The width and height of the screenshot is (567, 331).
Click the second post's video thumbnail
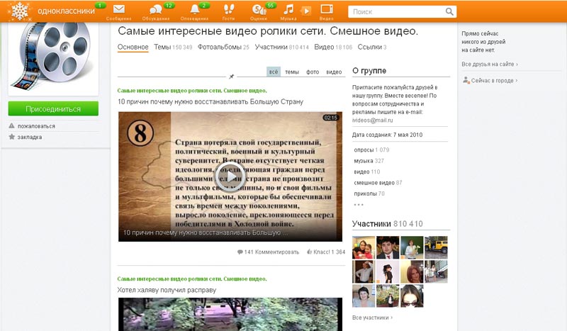[230, 315]
